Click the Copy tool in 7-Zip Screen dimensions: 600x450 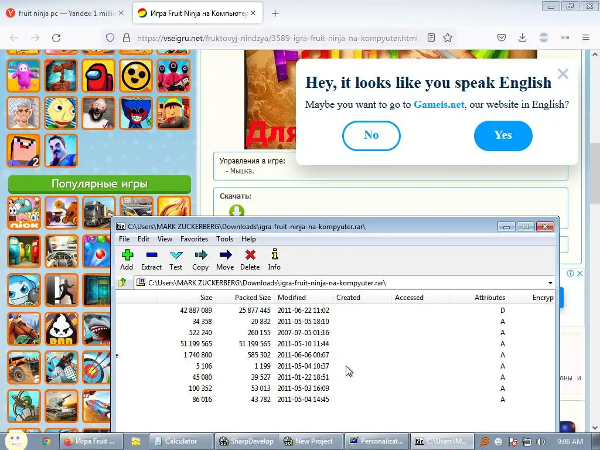[200, 260]
